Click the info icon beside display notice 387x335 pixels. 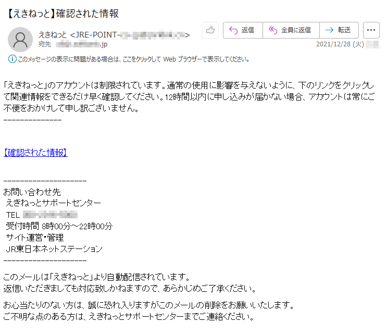click(x=13, y=59)
